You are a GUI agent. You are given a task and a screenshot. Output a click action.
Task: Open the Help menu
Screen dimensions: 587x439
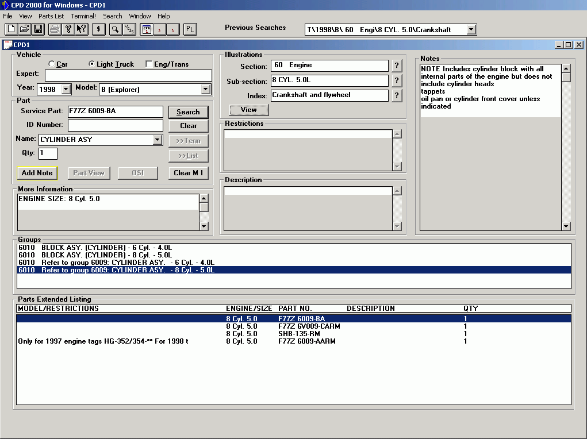(x=164, y=16)
